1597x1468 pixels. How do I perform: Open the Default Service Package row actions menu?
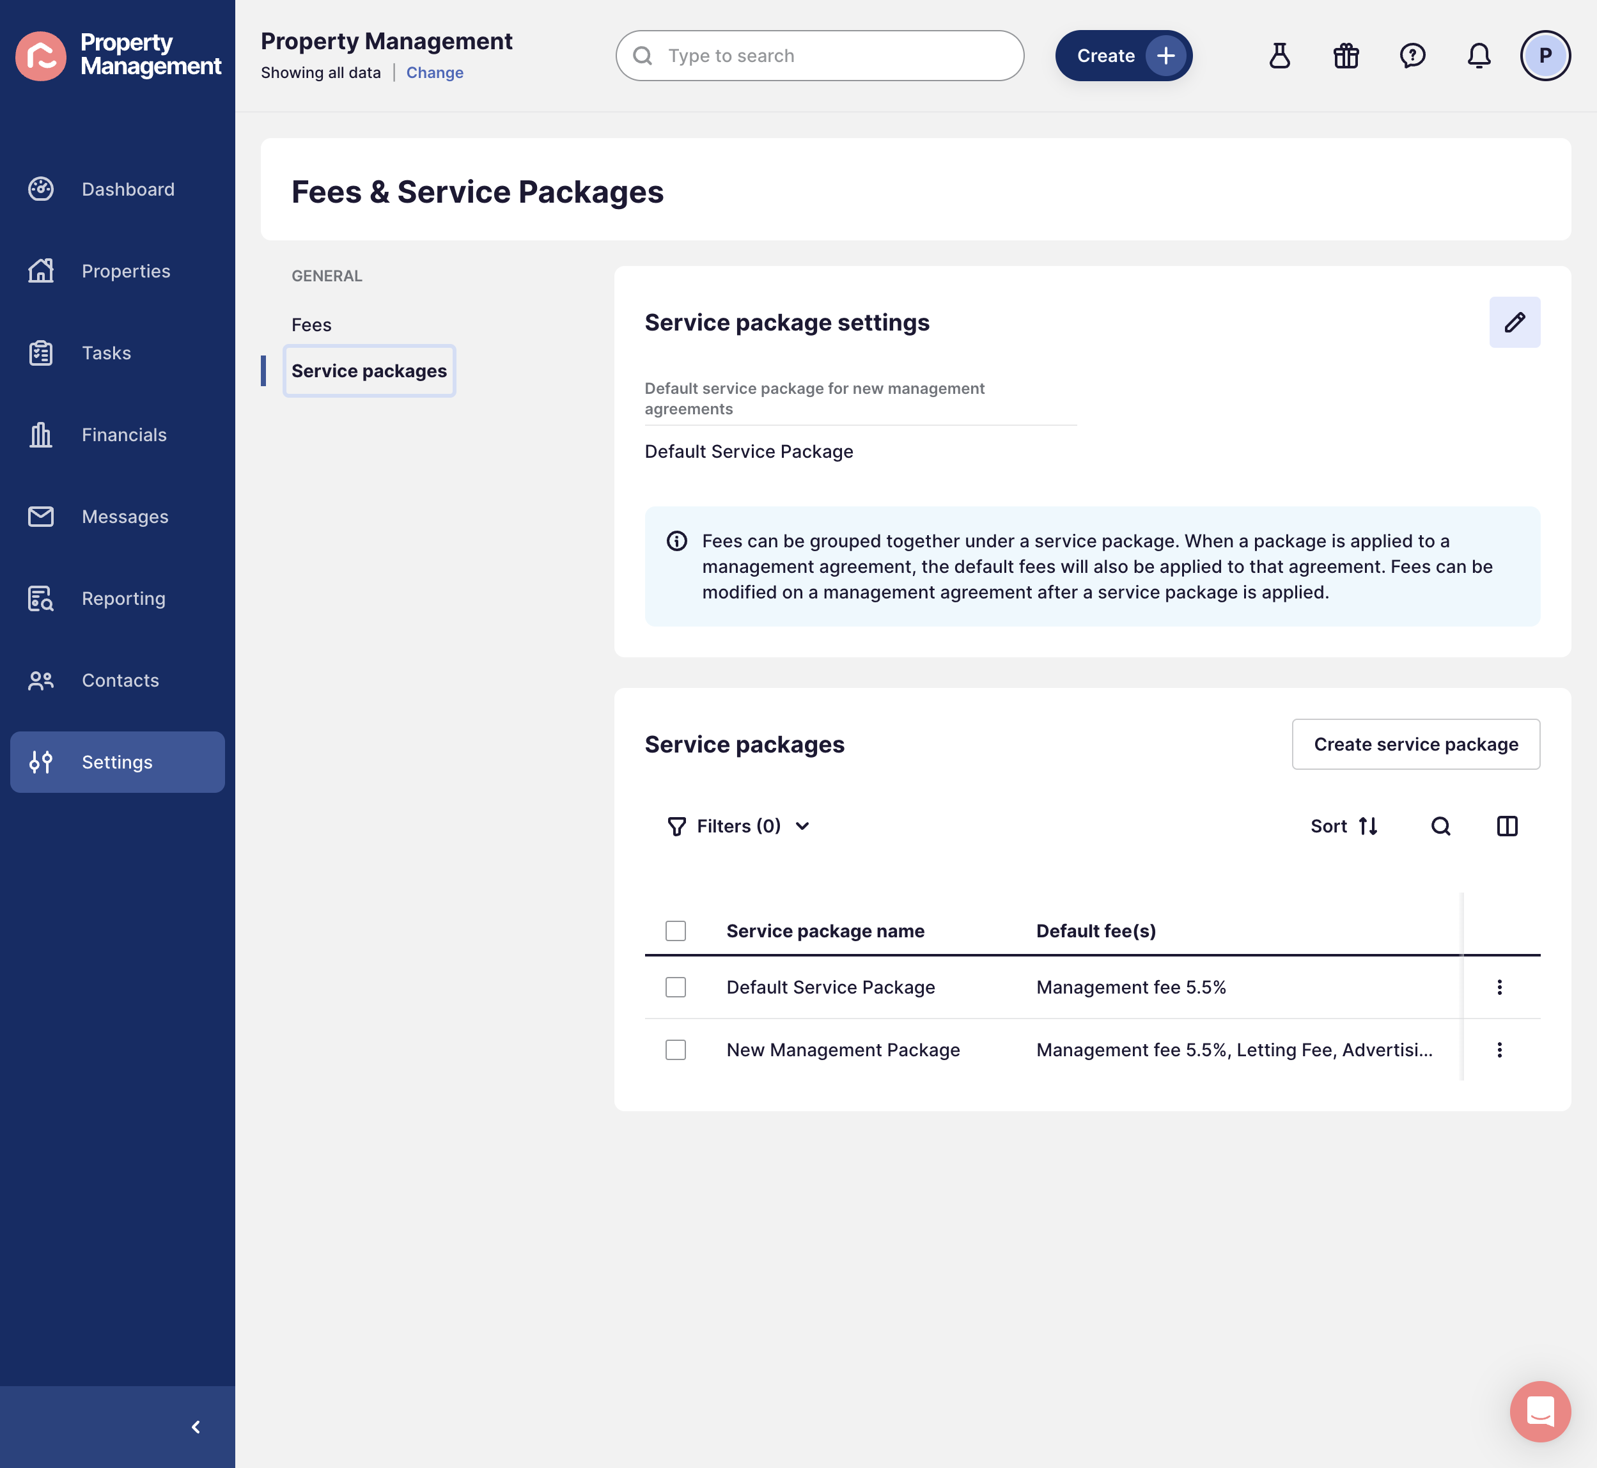click(x=1499, y=987)
